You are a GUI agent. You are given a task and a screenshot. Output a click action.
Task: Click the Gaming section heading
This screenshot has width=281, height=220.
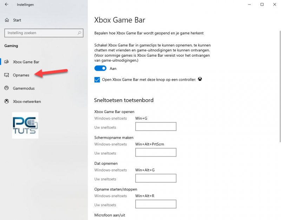pos(11,46)
